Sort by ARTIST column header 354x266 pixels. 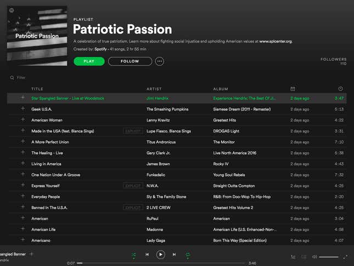pyautogui.click(x=154, y=89)
